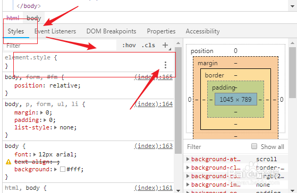Image resolution: width=297 pixels, height=193 pixels.
Task: Click the position: relative declaration
Action: [x=47, y=85]
